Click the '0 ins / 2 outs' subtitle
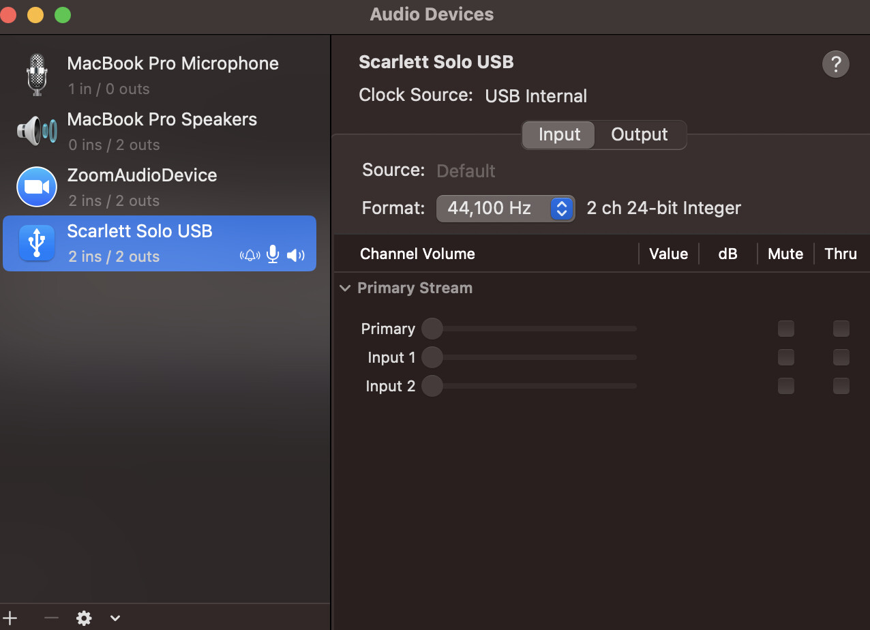Image resolution: width=870 pixels, height=630 pixels. tap(114, 145)
